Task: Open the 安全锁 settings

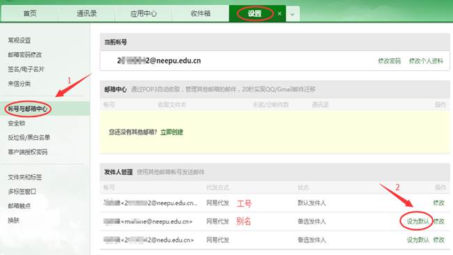Action: click(x=17, y=123)
